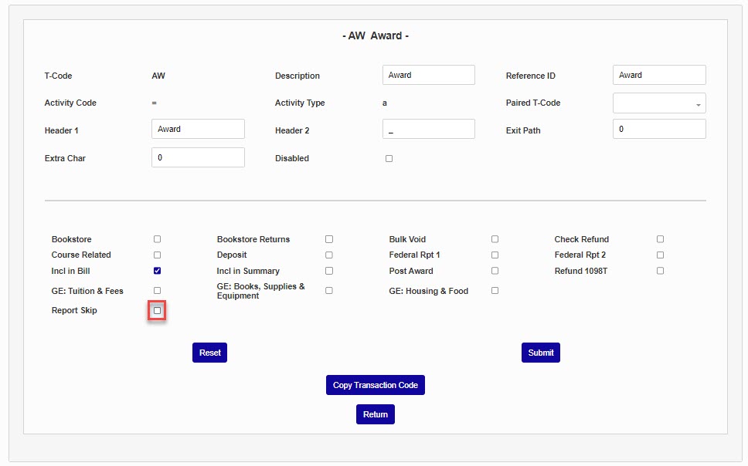Check the Refund 1098T box
This screenshot has height=466, width=748.
pyautogui.click(x=660, y=271)
